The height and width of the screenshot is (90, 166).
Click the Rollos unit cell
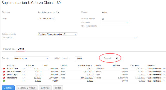(x=98, y=78)
